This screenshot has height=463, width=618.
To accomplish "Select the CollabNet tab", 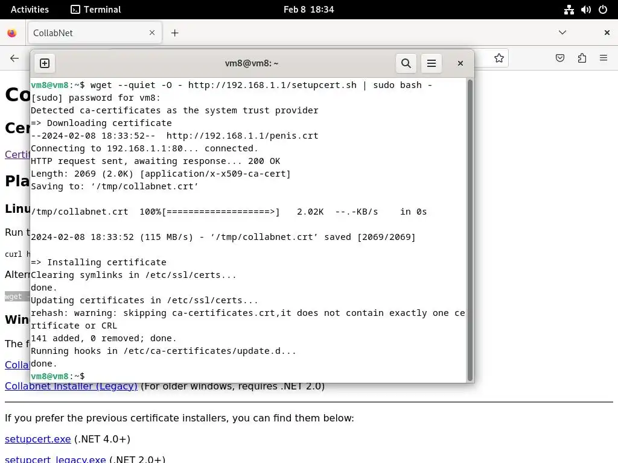I will click(x=95, y=33).
